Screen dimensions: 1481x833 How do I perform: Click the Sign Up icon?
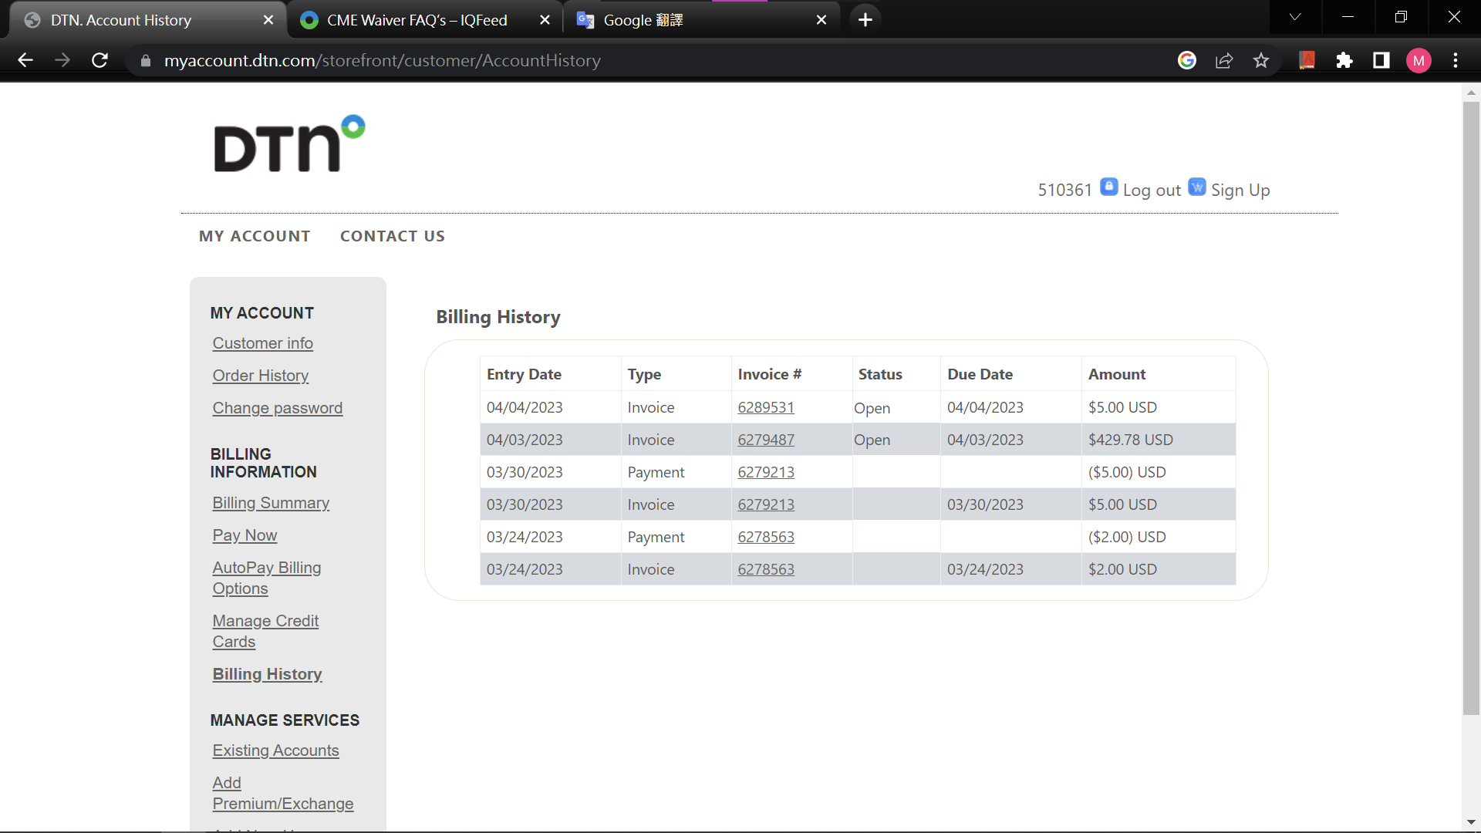coord(1197,187)
